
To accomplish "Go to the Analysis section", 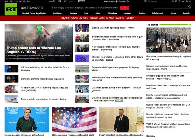I will point(128,13).
